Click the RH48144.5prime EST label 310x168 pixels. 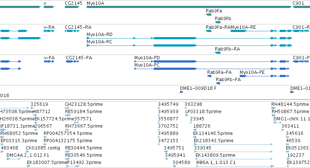[x=290, y=104]
